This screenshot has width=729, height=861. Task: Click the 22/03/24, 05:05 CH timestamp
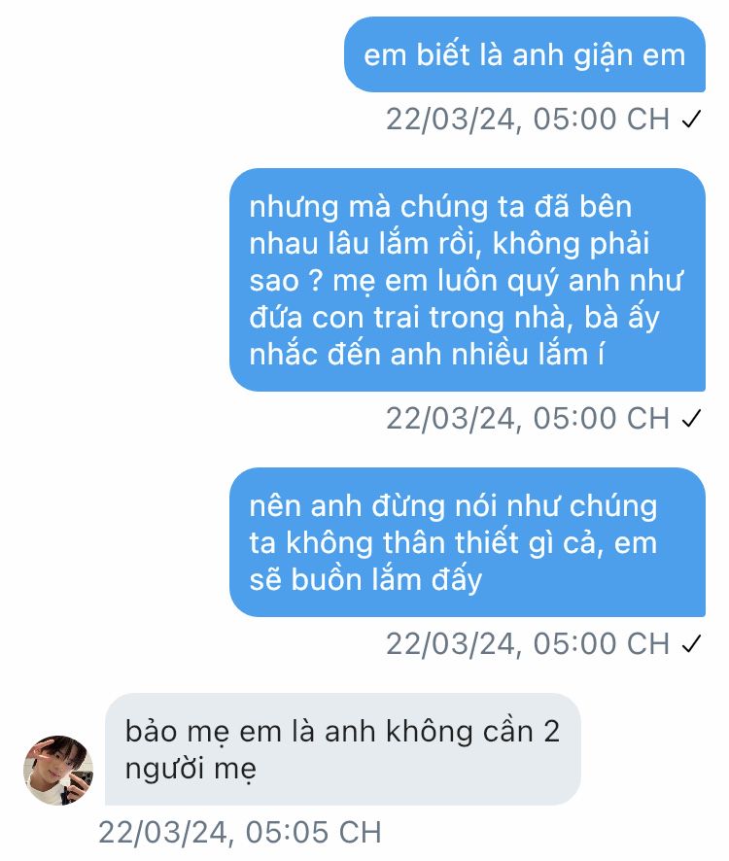(x=239, y=832)
